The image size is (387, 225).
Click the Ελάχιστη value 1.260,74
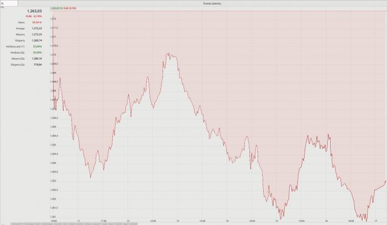coord(36,40)
